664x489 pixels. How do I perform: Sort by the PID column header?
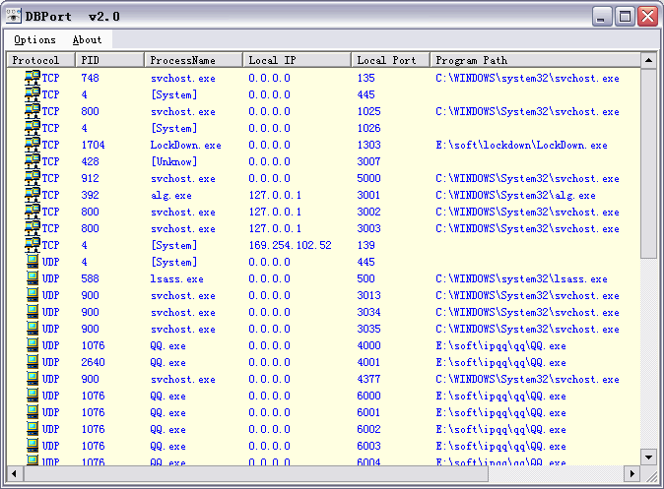(109, 60)
